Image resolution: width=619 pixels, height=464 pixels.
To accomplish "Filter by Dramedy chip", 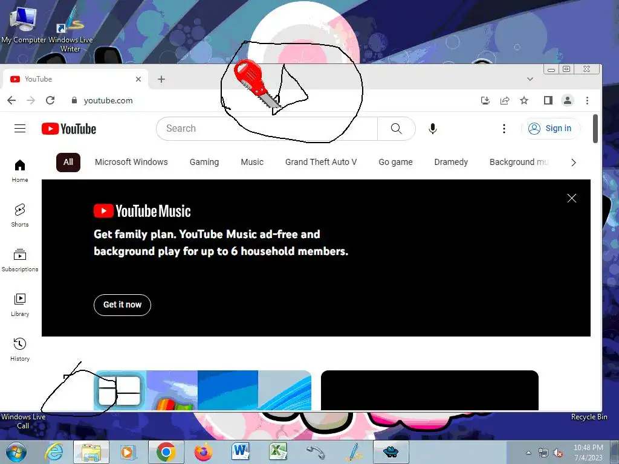I will point(451,162).
